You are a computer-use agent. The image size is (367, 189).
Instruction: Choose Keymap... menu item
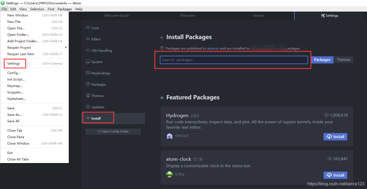(x=34, y=86)
